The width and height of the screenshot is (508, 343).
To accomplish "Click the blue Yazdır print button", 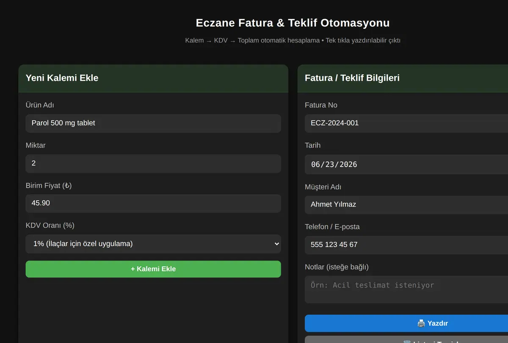I will [406, 323].
